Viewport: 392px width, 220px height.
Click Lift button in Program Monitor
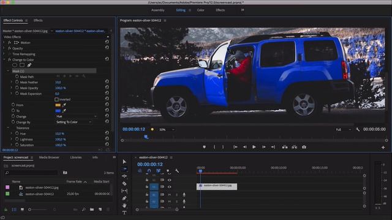(285, 147)
